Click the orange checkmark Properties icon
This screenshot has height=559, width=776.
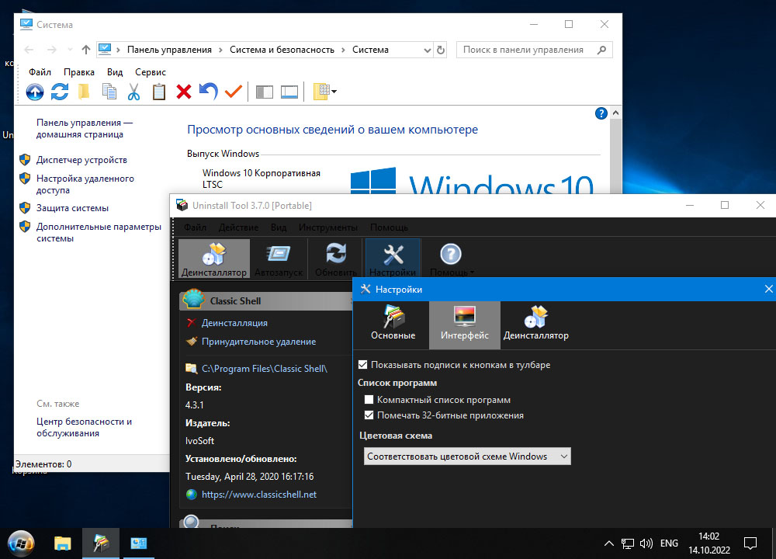(x=233, y=92)
